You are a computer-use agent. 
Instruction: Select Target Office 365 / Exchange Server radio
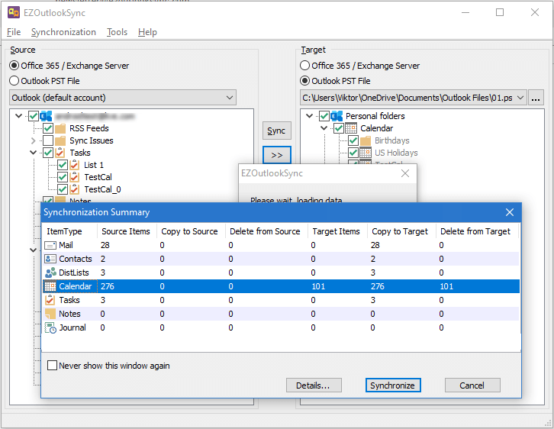305,66
